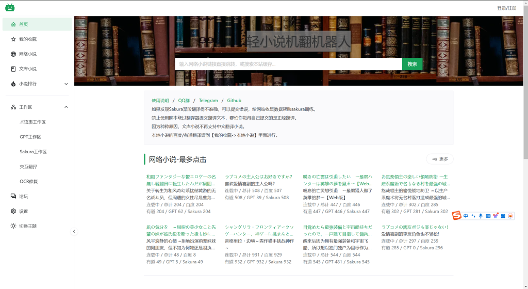Open novel 目覚めたら最強装備と宇宙船持ち
This screenshot has width=528, height=289.
(x=338, y=230)
